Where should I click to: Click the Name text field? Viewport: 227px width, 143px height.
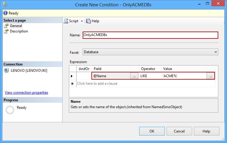(x=150, y=35)
